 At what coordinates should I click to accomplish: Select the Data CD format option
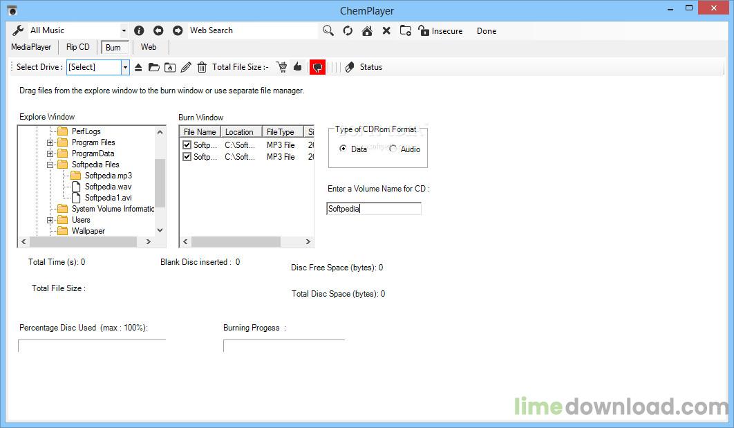pyautogui.click(x=344, y=149)
